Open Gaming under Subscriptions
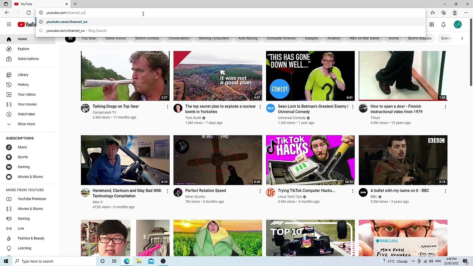The image size is (473, 266). click(x=28, y=167)
